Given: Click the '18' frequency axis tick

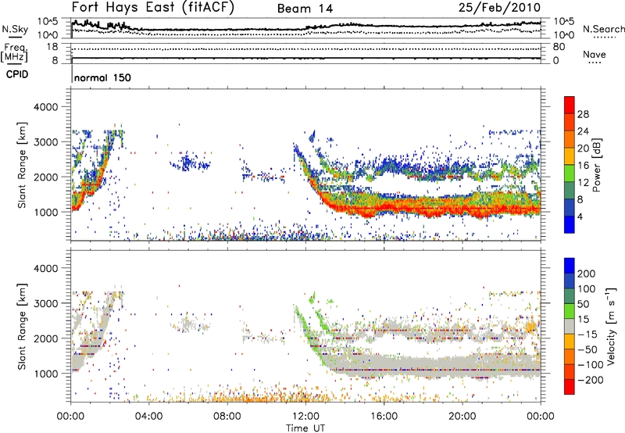Looking at the screenshot, I should [x=52, y=47].
